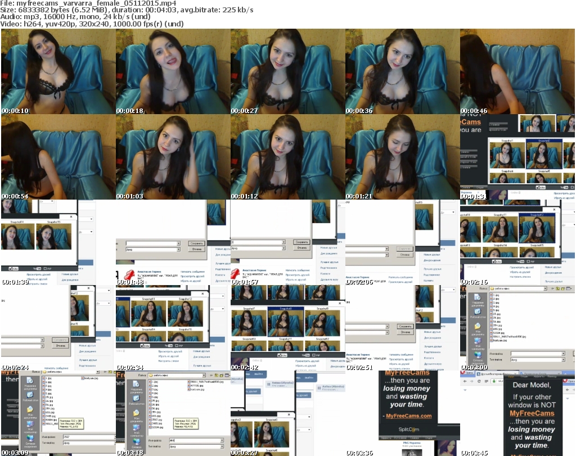
Task: Choose the thumbnail stamped 00:01:21
Action: [x=402, y=157]
